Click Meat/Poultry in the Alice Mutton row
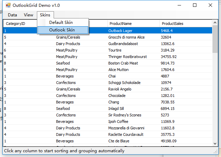 [x=67, y=70]
